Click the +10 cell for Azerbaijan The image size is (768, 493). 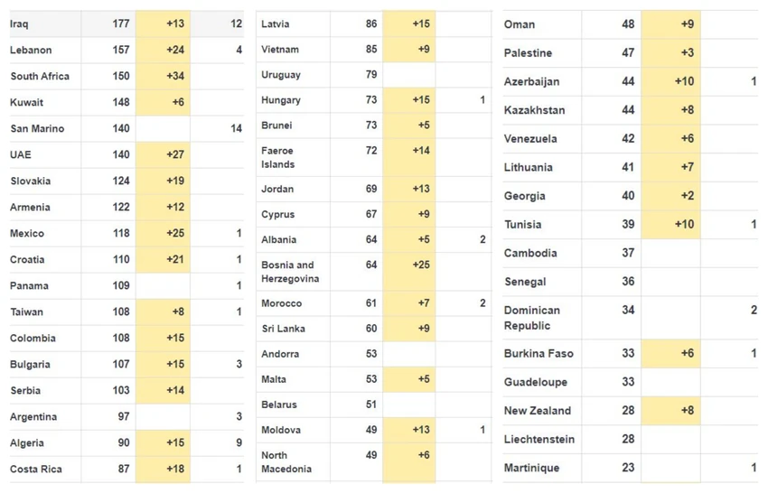[x=670, y=81]
